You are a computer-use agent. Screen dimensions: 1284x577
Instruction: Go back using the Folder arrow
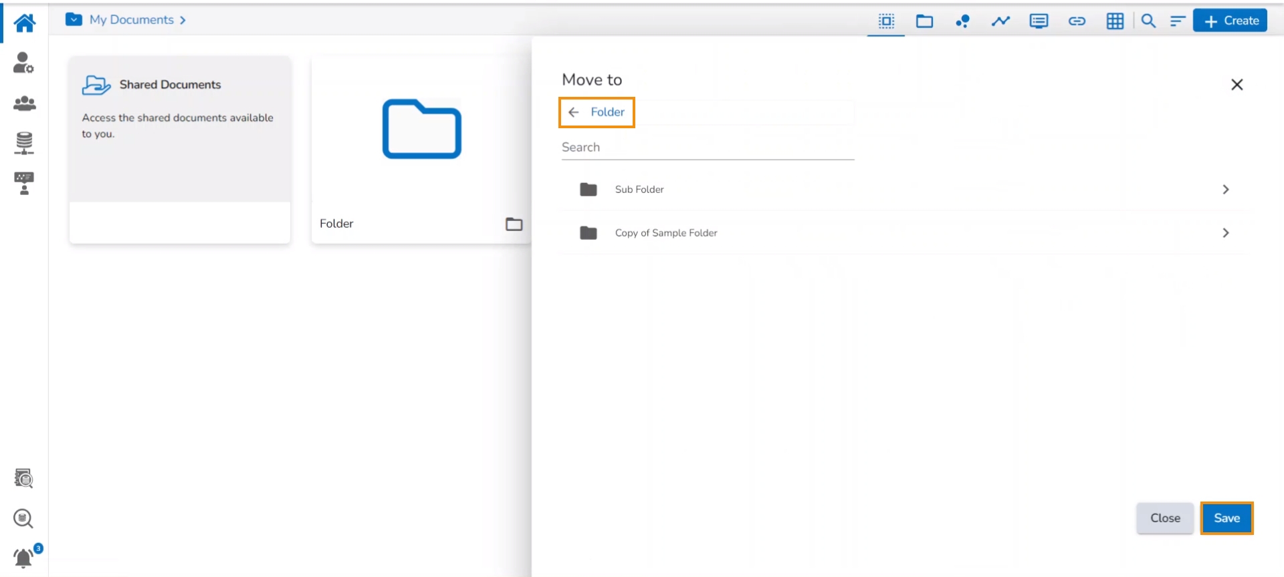coord(573,112)
